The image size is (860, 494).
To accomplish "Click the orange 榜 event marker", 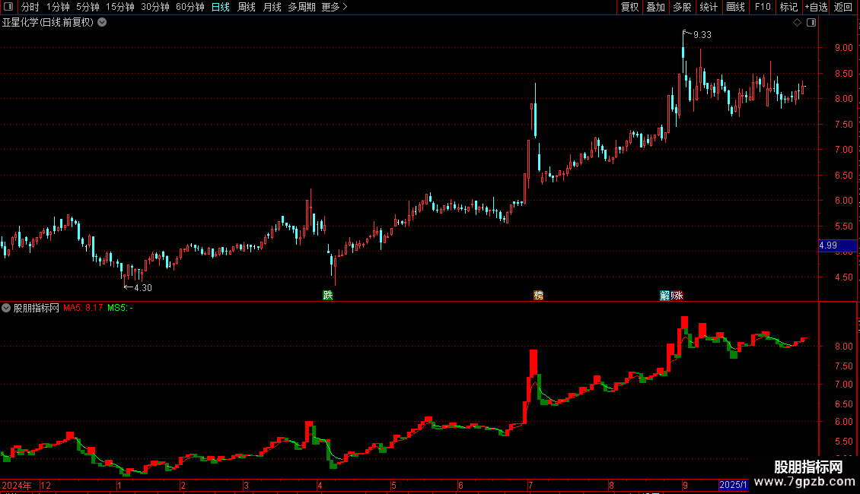I will pyautogui.click(x=538, y=295).
